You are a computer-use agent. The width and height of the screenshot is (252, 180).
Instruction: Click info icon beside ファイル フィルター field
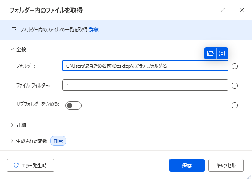point(235,86)
